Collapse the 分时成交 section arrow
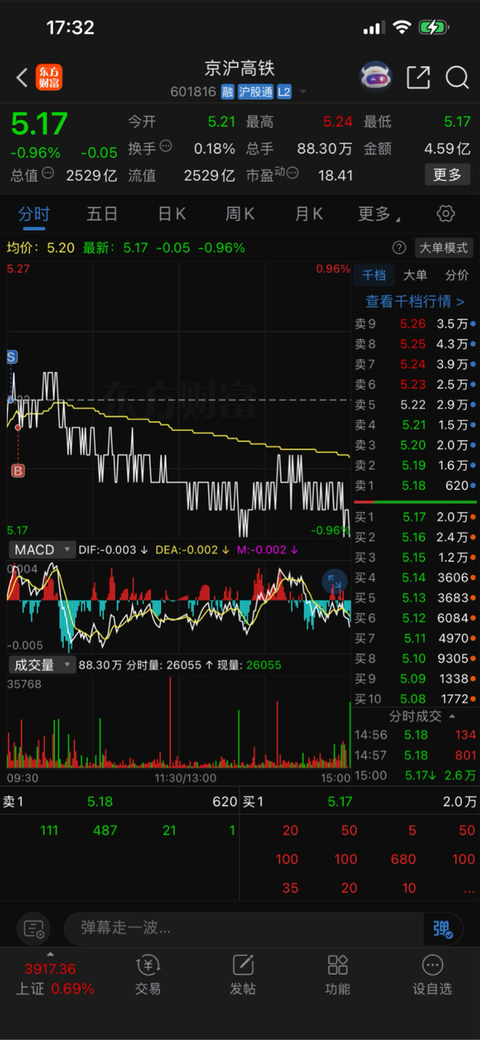480x1040 pixels. [x=452, y=717]
